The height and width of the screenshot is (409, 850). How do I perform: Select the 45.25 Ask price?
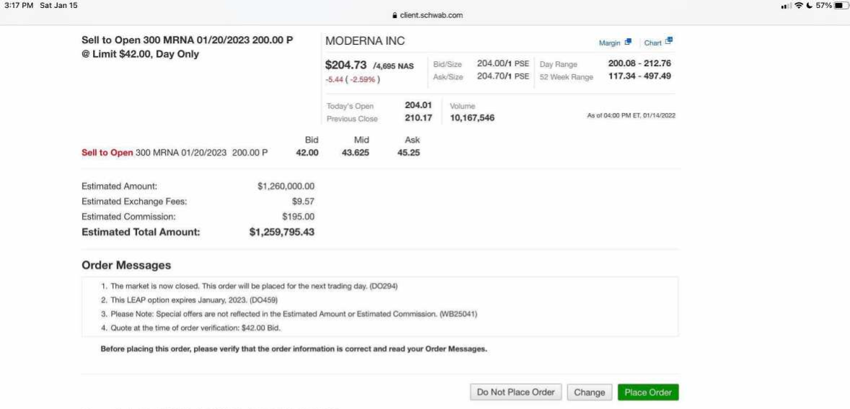point(409,153)
